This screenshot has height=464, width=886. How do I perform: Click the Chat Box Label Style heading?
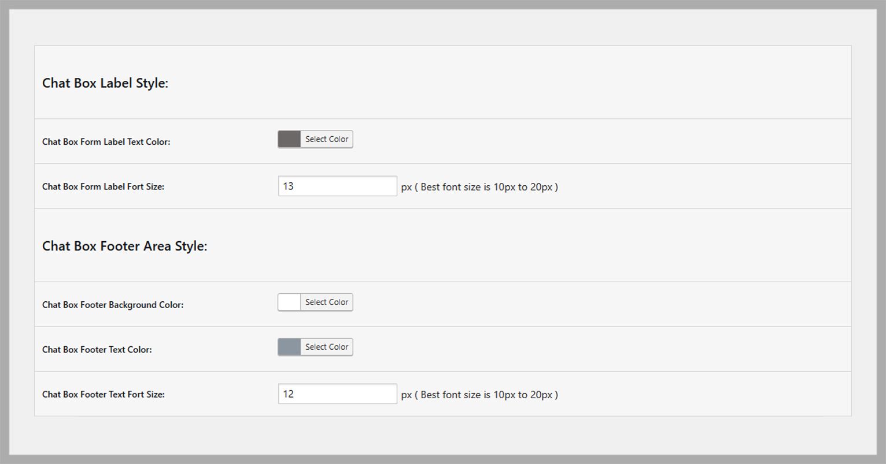pos(105,83)
